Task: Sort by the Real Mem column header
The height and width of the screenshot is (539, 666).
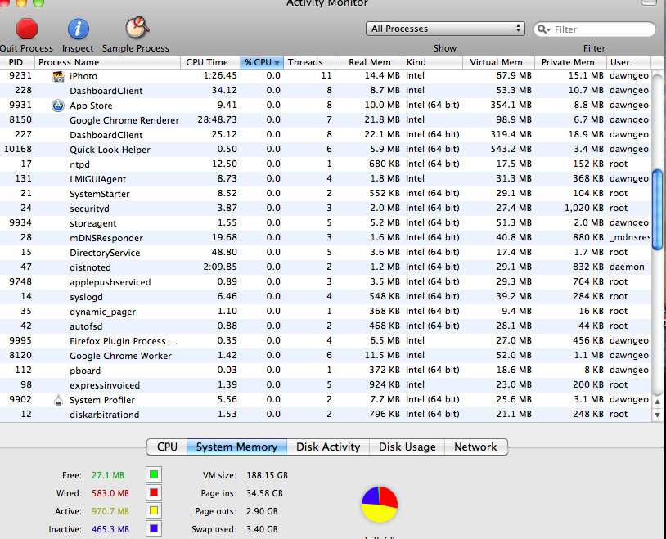Action: pyautogui.click(x=369, y=62)
